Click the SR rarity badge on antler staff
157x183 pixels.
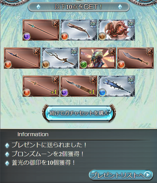click(74, 52)
